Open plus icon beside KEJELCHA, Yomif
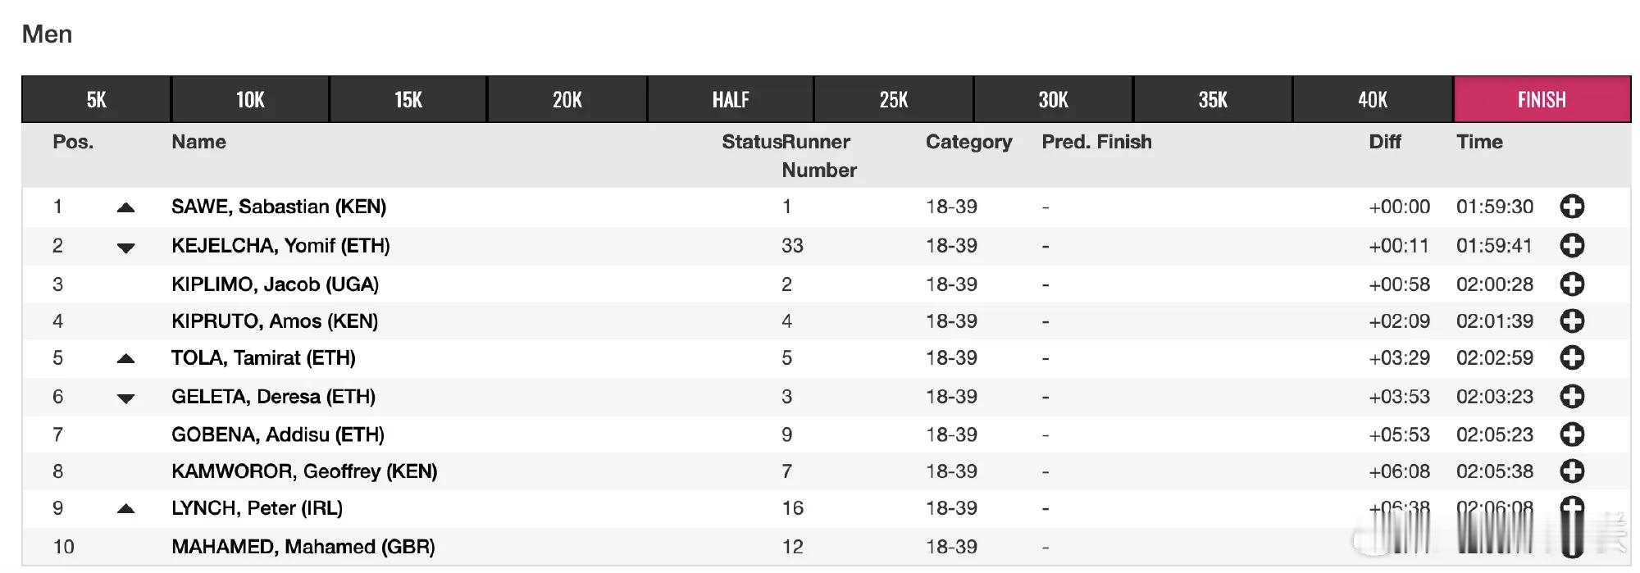1640x573 pixels. pos(1571,245)
